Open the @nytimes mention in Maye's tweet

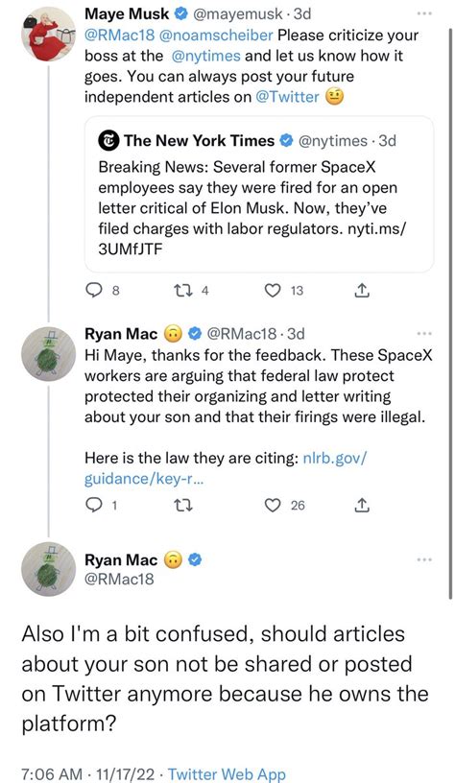206,56
